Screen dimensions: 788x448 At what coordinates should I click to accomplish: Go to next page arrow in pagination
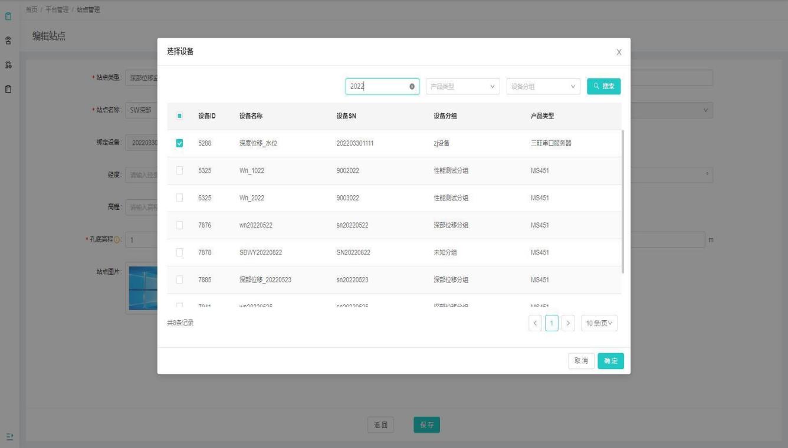pos(568,323)
